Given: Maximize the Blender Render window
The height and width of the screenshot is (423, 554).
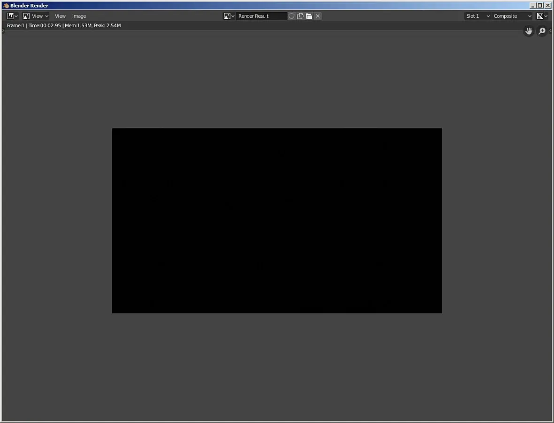Looking at the screenshot, I should [x=540, y=6].
